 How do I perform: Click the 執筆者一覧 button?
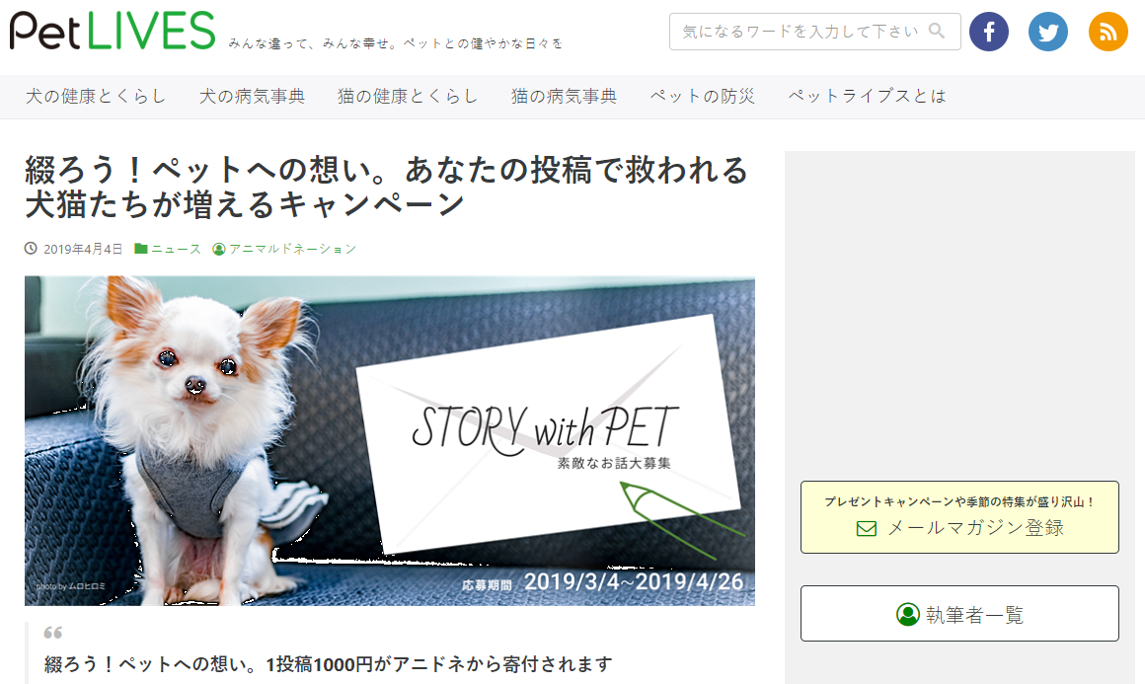tap(959, 613)
